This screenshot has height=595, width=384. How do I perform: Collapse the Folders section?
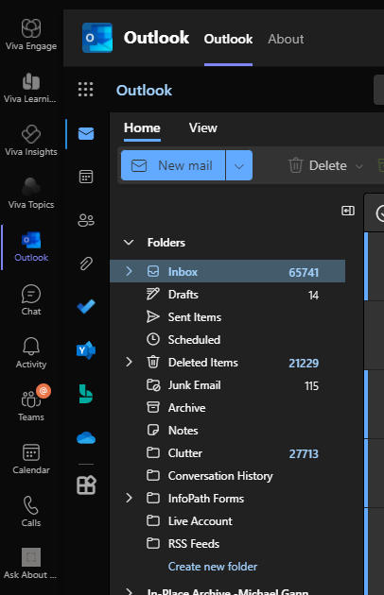pos(129,243)
